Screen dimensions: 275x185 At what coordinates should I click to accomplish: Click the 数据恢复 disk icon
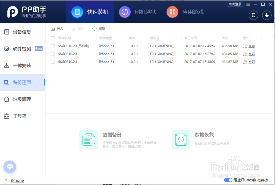click(181, 139)
